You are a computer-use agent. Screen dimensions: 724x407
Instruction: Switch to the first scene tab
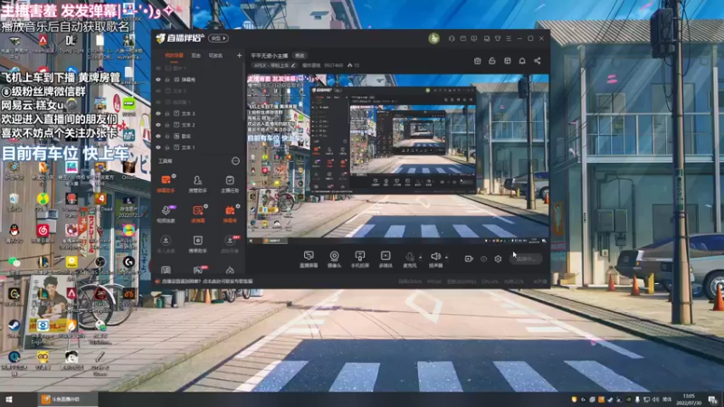click(x=174, y=55)
